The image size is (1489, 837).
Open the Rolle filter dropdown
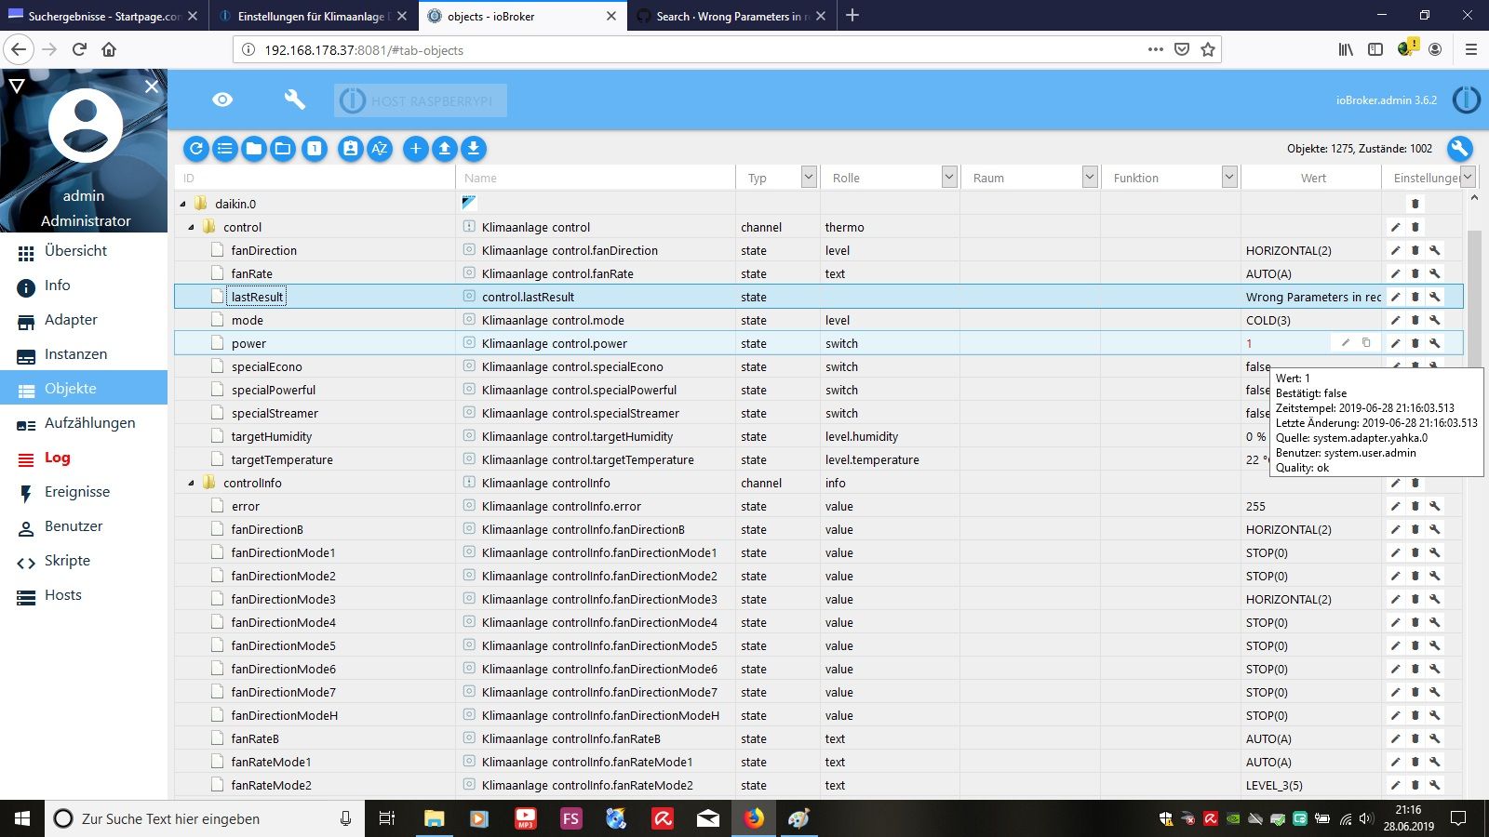coord(949,177)
